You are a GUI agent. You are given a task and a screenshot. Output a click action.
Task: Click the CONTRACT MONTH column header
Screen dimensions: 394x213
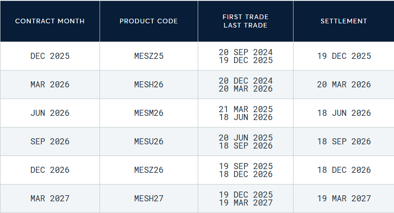[50, 21]
